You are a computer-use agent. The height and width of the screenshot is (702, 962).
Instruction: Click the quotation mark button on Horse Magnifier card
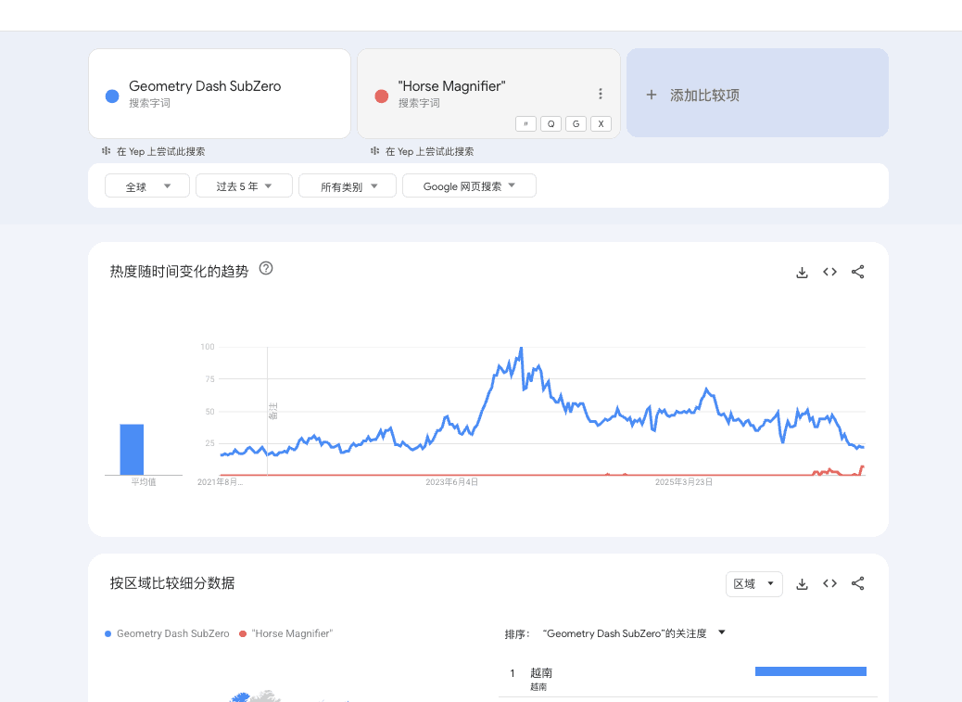pyautogui.click(x=525, y=124)
